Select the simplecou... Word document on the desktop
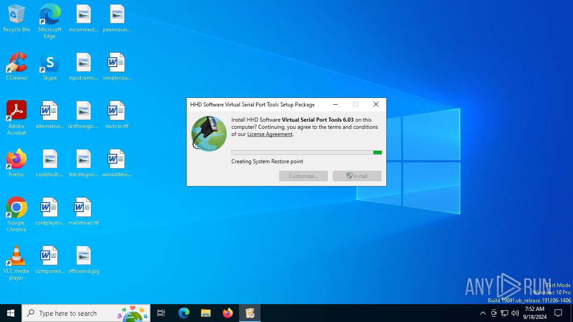Viewport: 573px width, 322px height. [117, 67]
